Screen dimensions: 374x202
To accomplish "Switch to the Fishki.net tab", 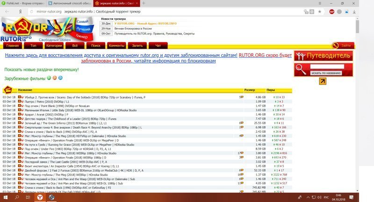I will point(23,3).
